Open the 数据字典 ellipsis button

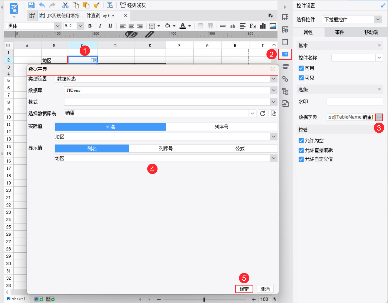click(x=379, y=117)
